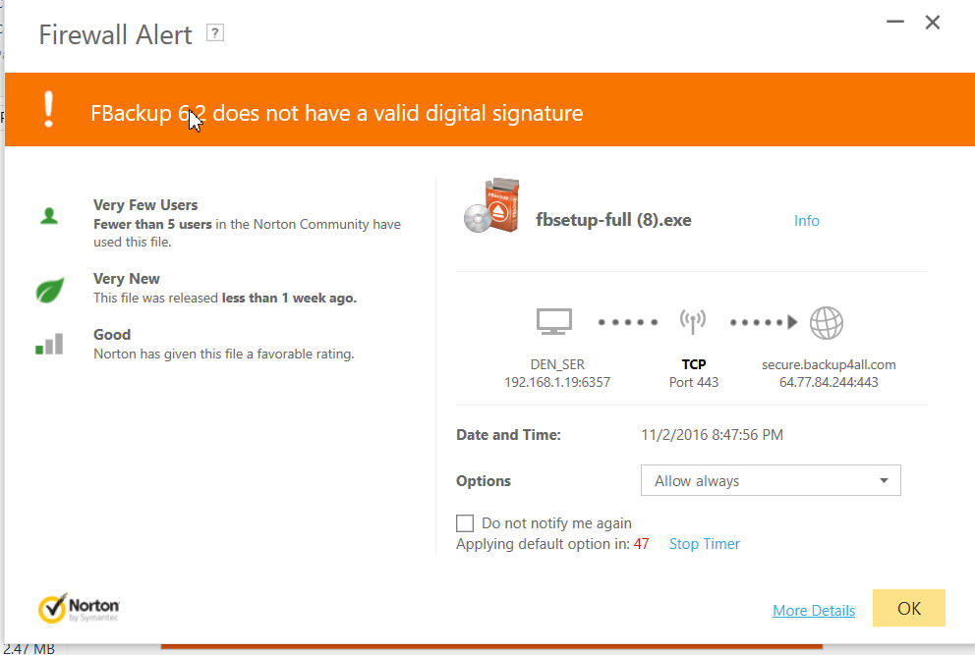The width and height of the screenshot is (975, 655).
Task: Click the Very New green leaf icon
Action: point(50,290)
